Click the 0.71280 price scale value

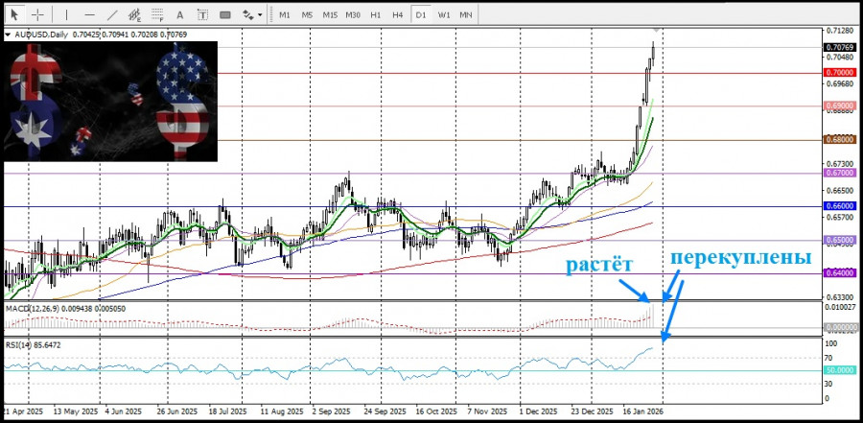(x=839, y=31)
